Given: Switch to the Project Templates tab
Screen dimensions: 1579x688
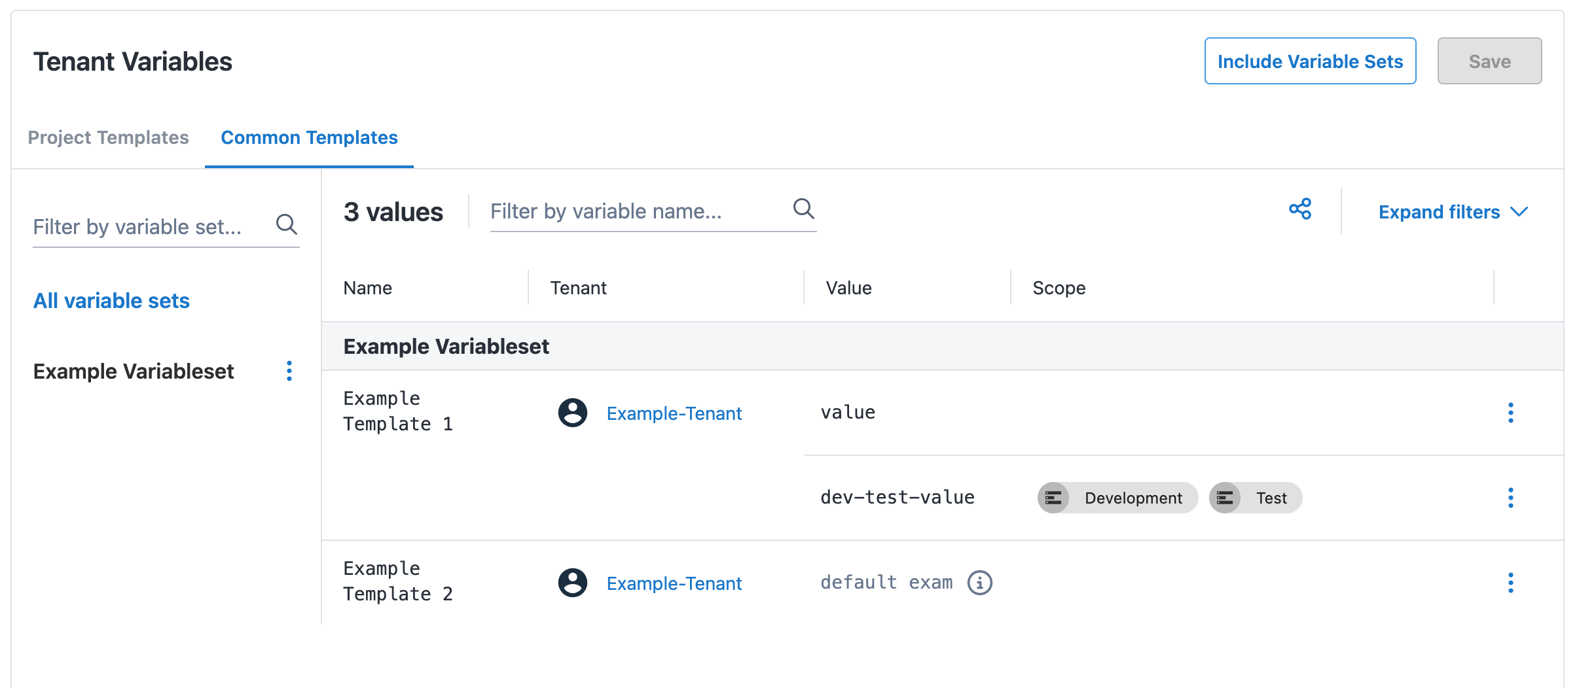Looking at the screenshot, I should (108, 137).
